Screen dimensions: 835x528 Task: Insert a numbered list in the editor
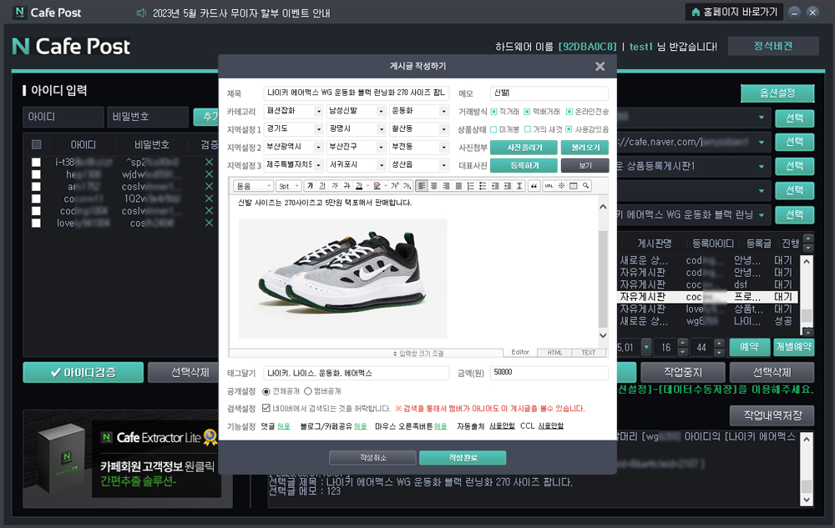point(471,185)
